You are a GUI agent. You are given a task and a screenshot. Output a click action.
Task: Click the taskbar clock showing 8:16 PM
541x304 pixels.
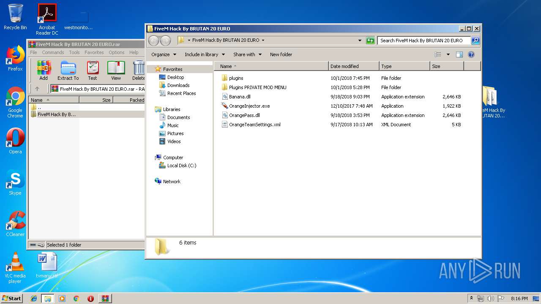[519, 299]
